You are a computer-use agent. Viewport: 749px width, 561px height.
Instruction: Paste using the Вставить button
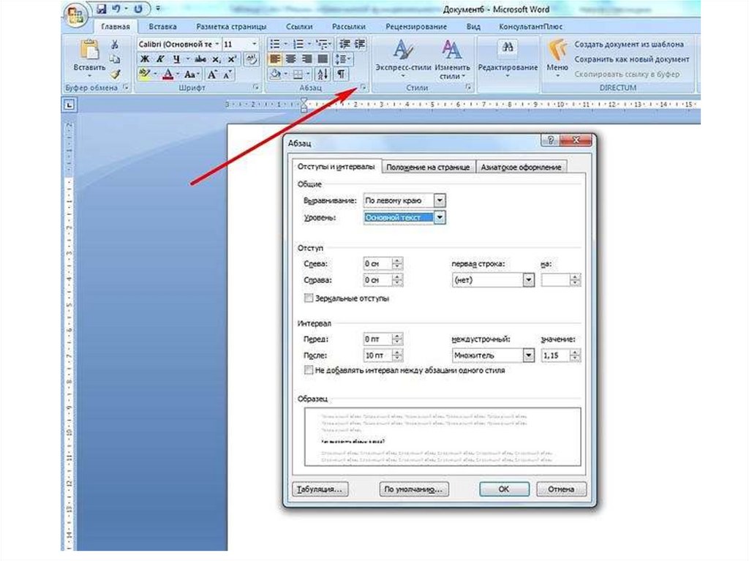[x=89, y=58]
